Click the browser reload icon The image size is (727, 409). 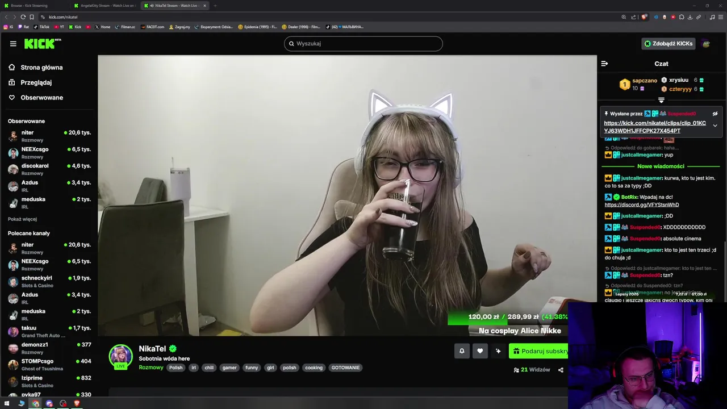coord(23,17)
